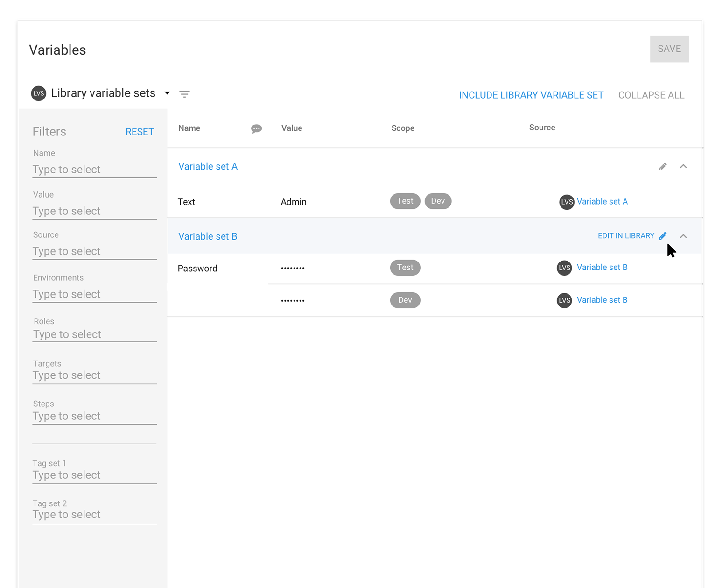Click EDIT IN LIBRARY for Variable set B
Viewport: 722px width, 588px height.
626,235
